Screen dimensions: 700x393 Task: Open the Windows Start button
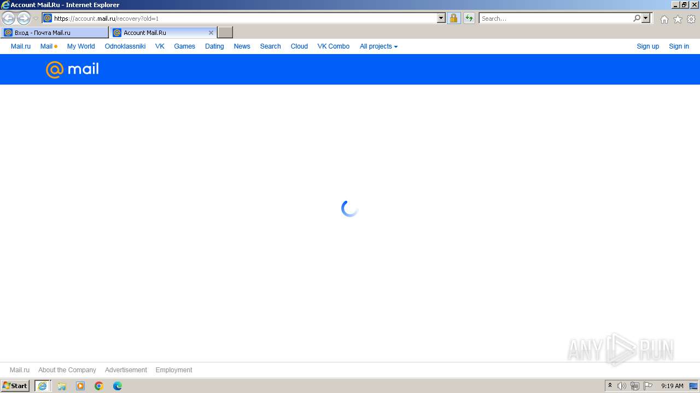[x=15, y=386]
